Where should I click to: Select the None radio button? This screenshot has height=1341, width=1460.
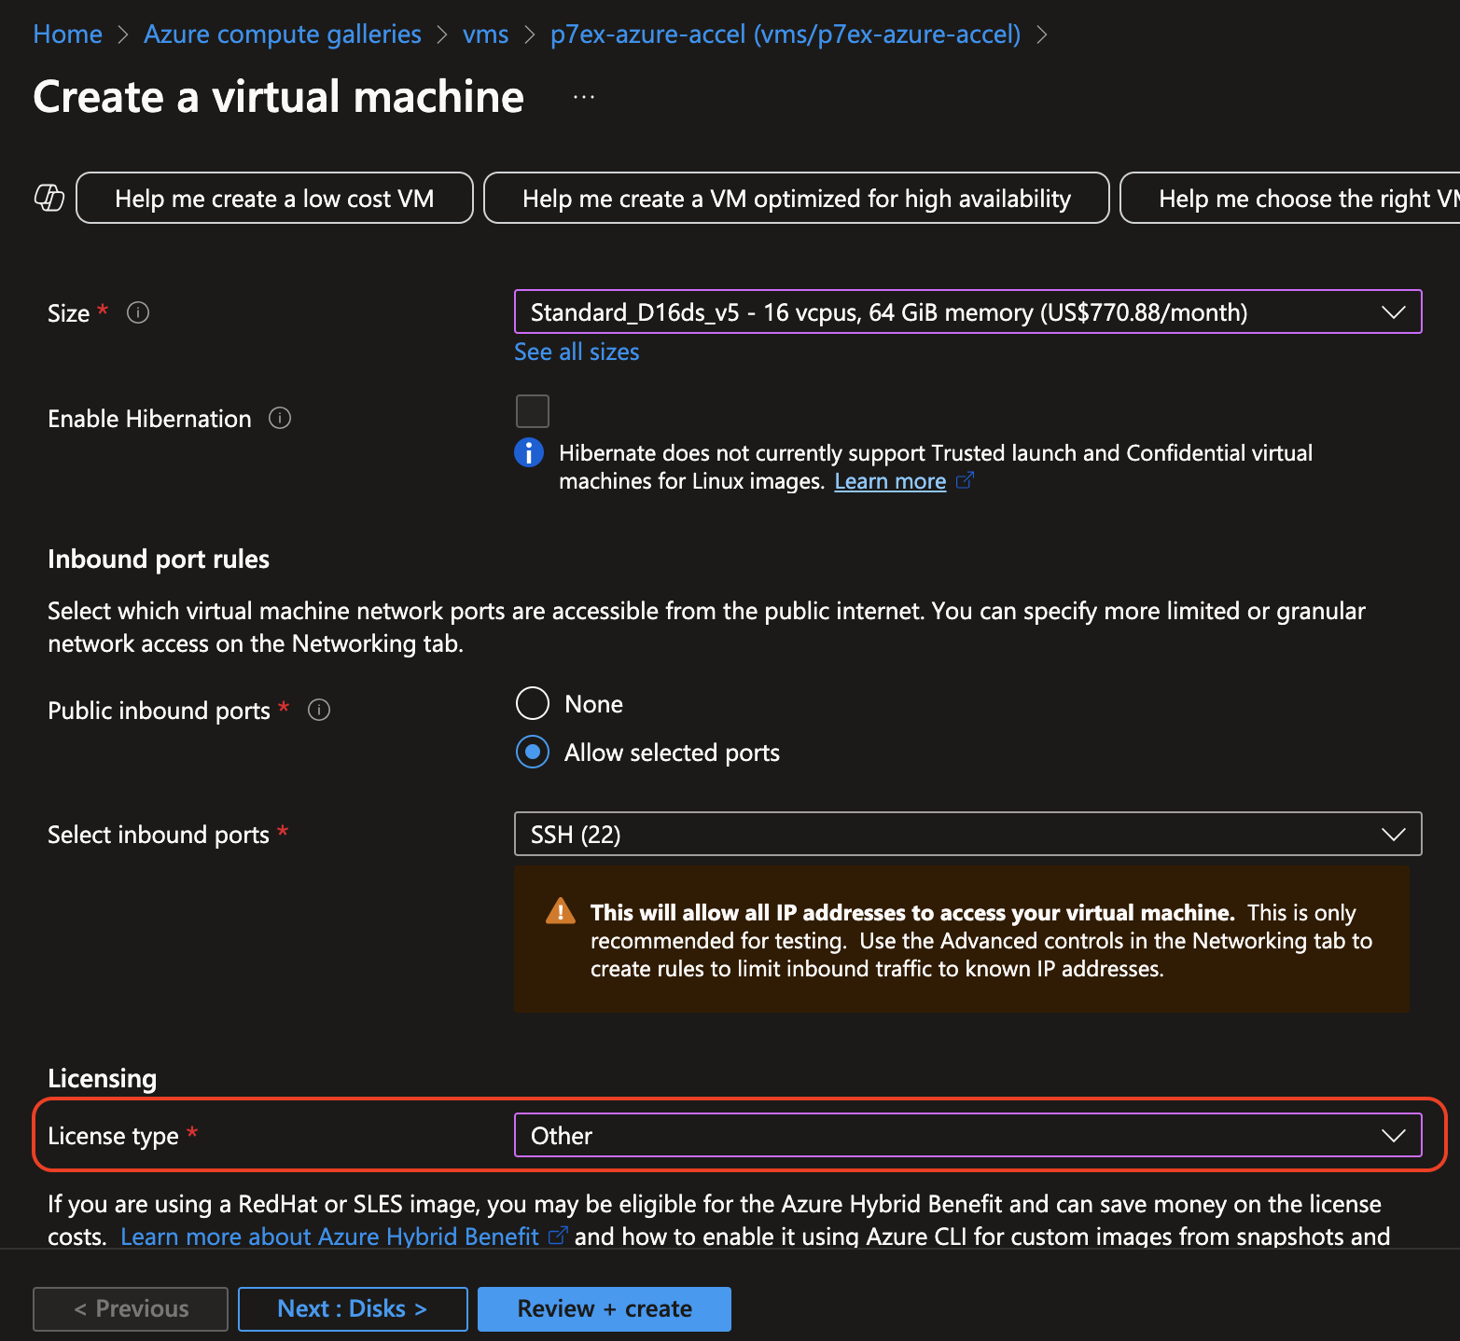[x=533, y=703]
